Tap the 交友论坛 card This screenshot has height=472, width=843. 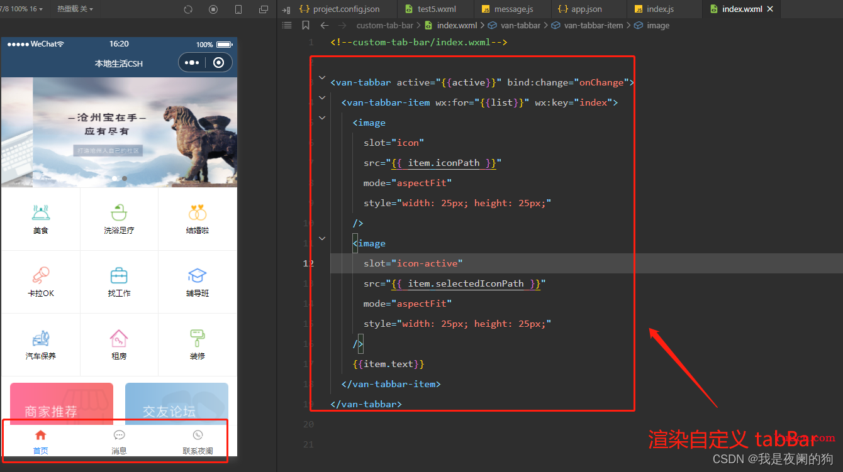[x=177, y=403]
